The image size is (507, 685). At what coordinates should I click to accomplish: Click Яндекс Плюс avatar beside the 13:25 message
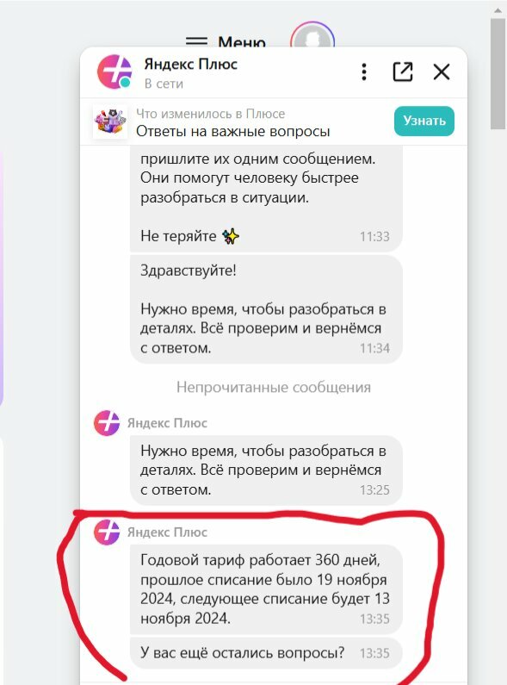pyautogui.click(x=107, y=423)
